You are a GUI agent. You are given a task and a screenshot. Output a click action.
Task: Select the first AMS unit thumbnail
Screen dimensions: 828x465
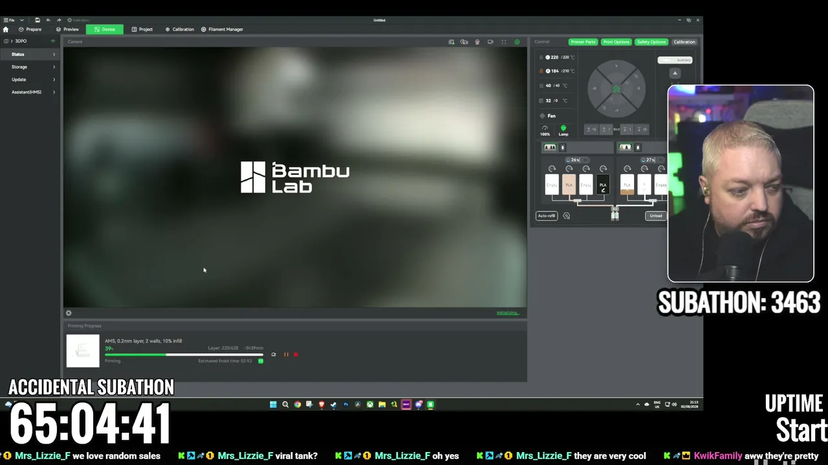550,147
